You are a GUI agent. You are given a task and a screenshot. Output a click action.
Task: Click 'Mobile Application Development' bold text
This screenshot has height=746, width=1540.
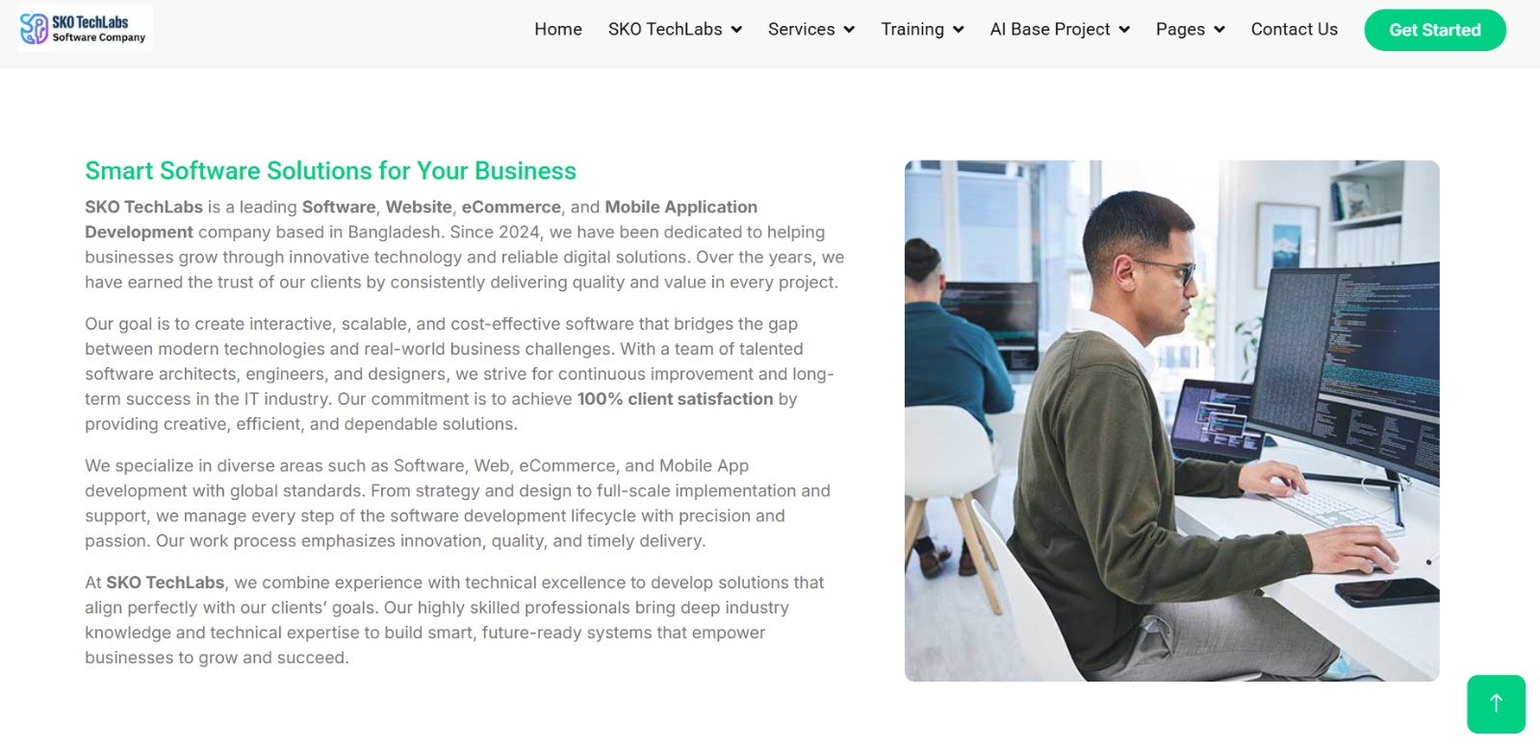tap(422, 219)
